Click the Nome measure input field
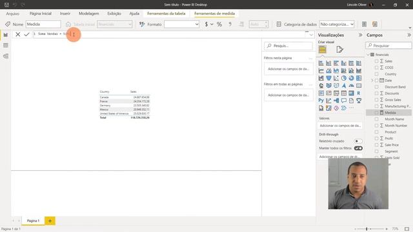 click(43, 24)
